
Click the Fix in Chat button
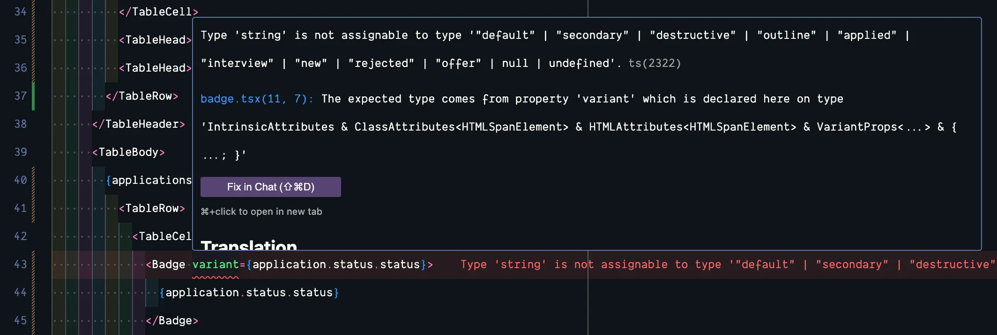point(270,187)
